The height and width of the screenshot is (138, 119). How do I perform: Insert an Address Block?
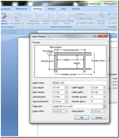coord(46,19)
